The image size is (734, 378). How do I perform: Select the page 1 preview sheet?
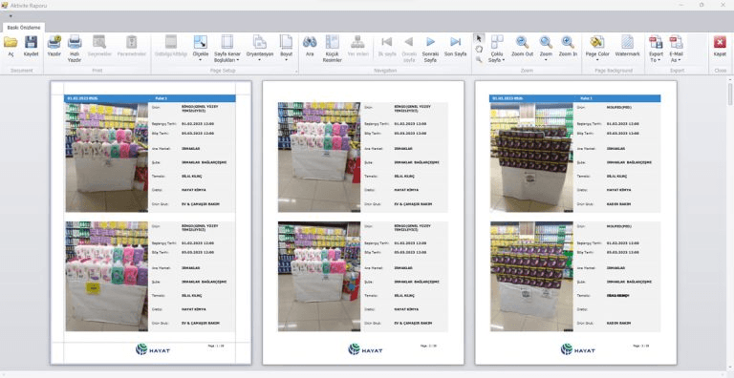click(151, 222)
